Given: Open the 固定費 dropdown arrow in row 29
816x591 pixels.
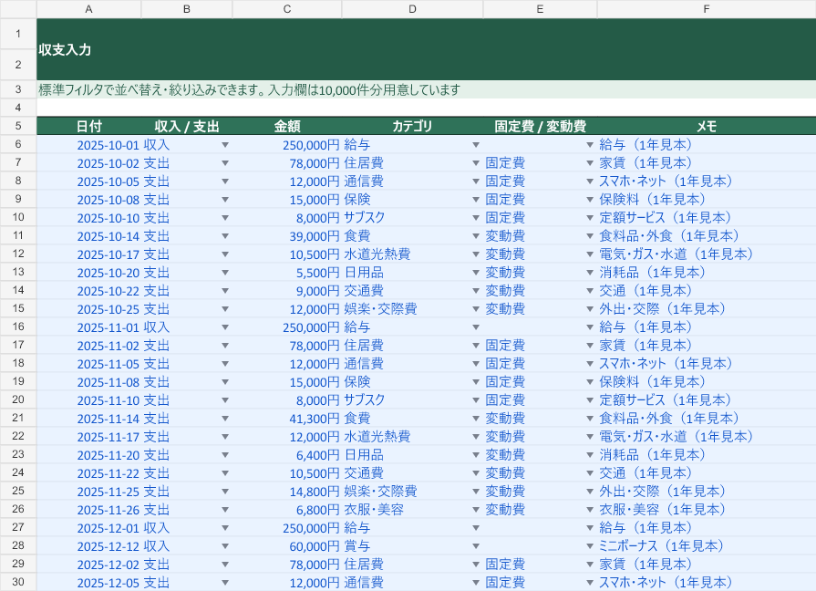Looking at the screenshot, I should coord(590,565).
